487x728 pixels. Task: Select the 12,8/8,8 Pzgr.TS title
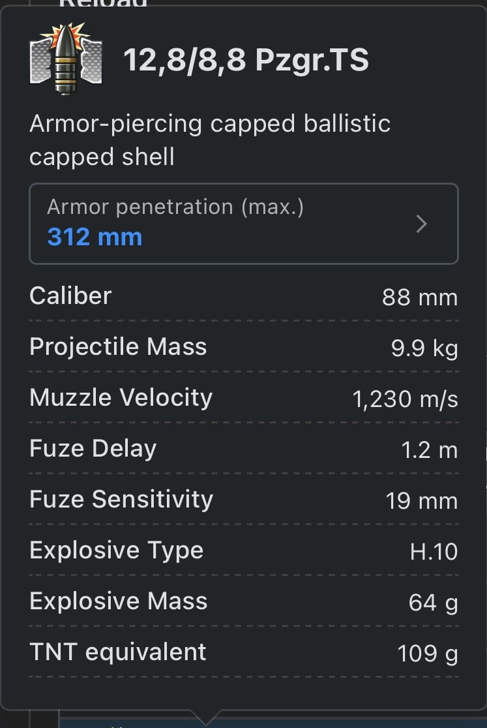[246, 61]
